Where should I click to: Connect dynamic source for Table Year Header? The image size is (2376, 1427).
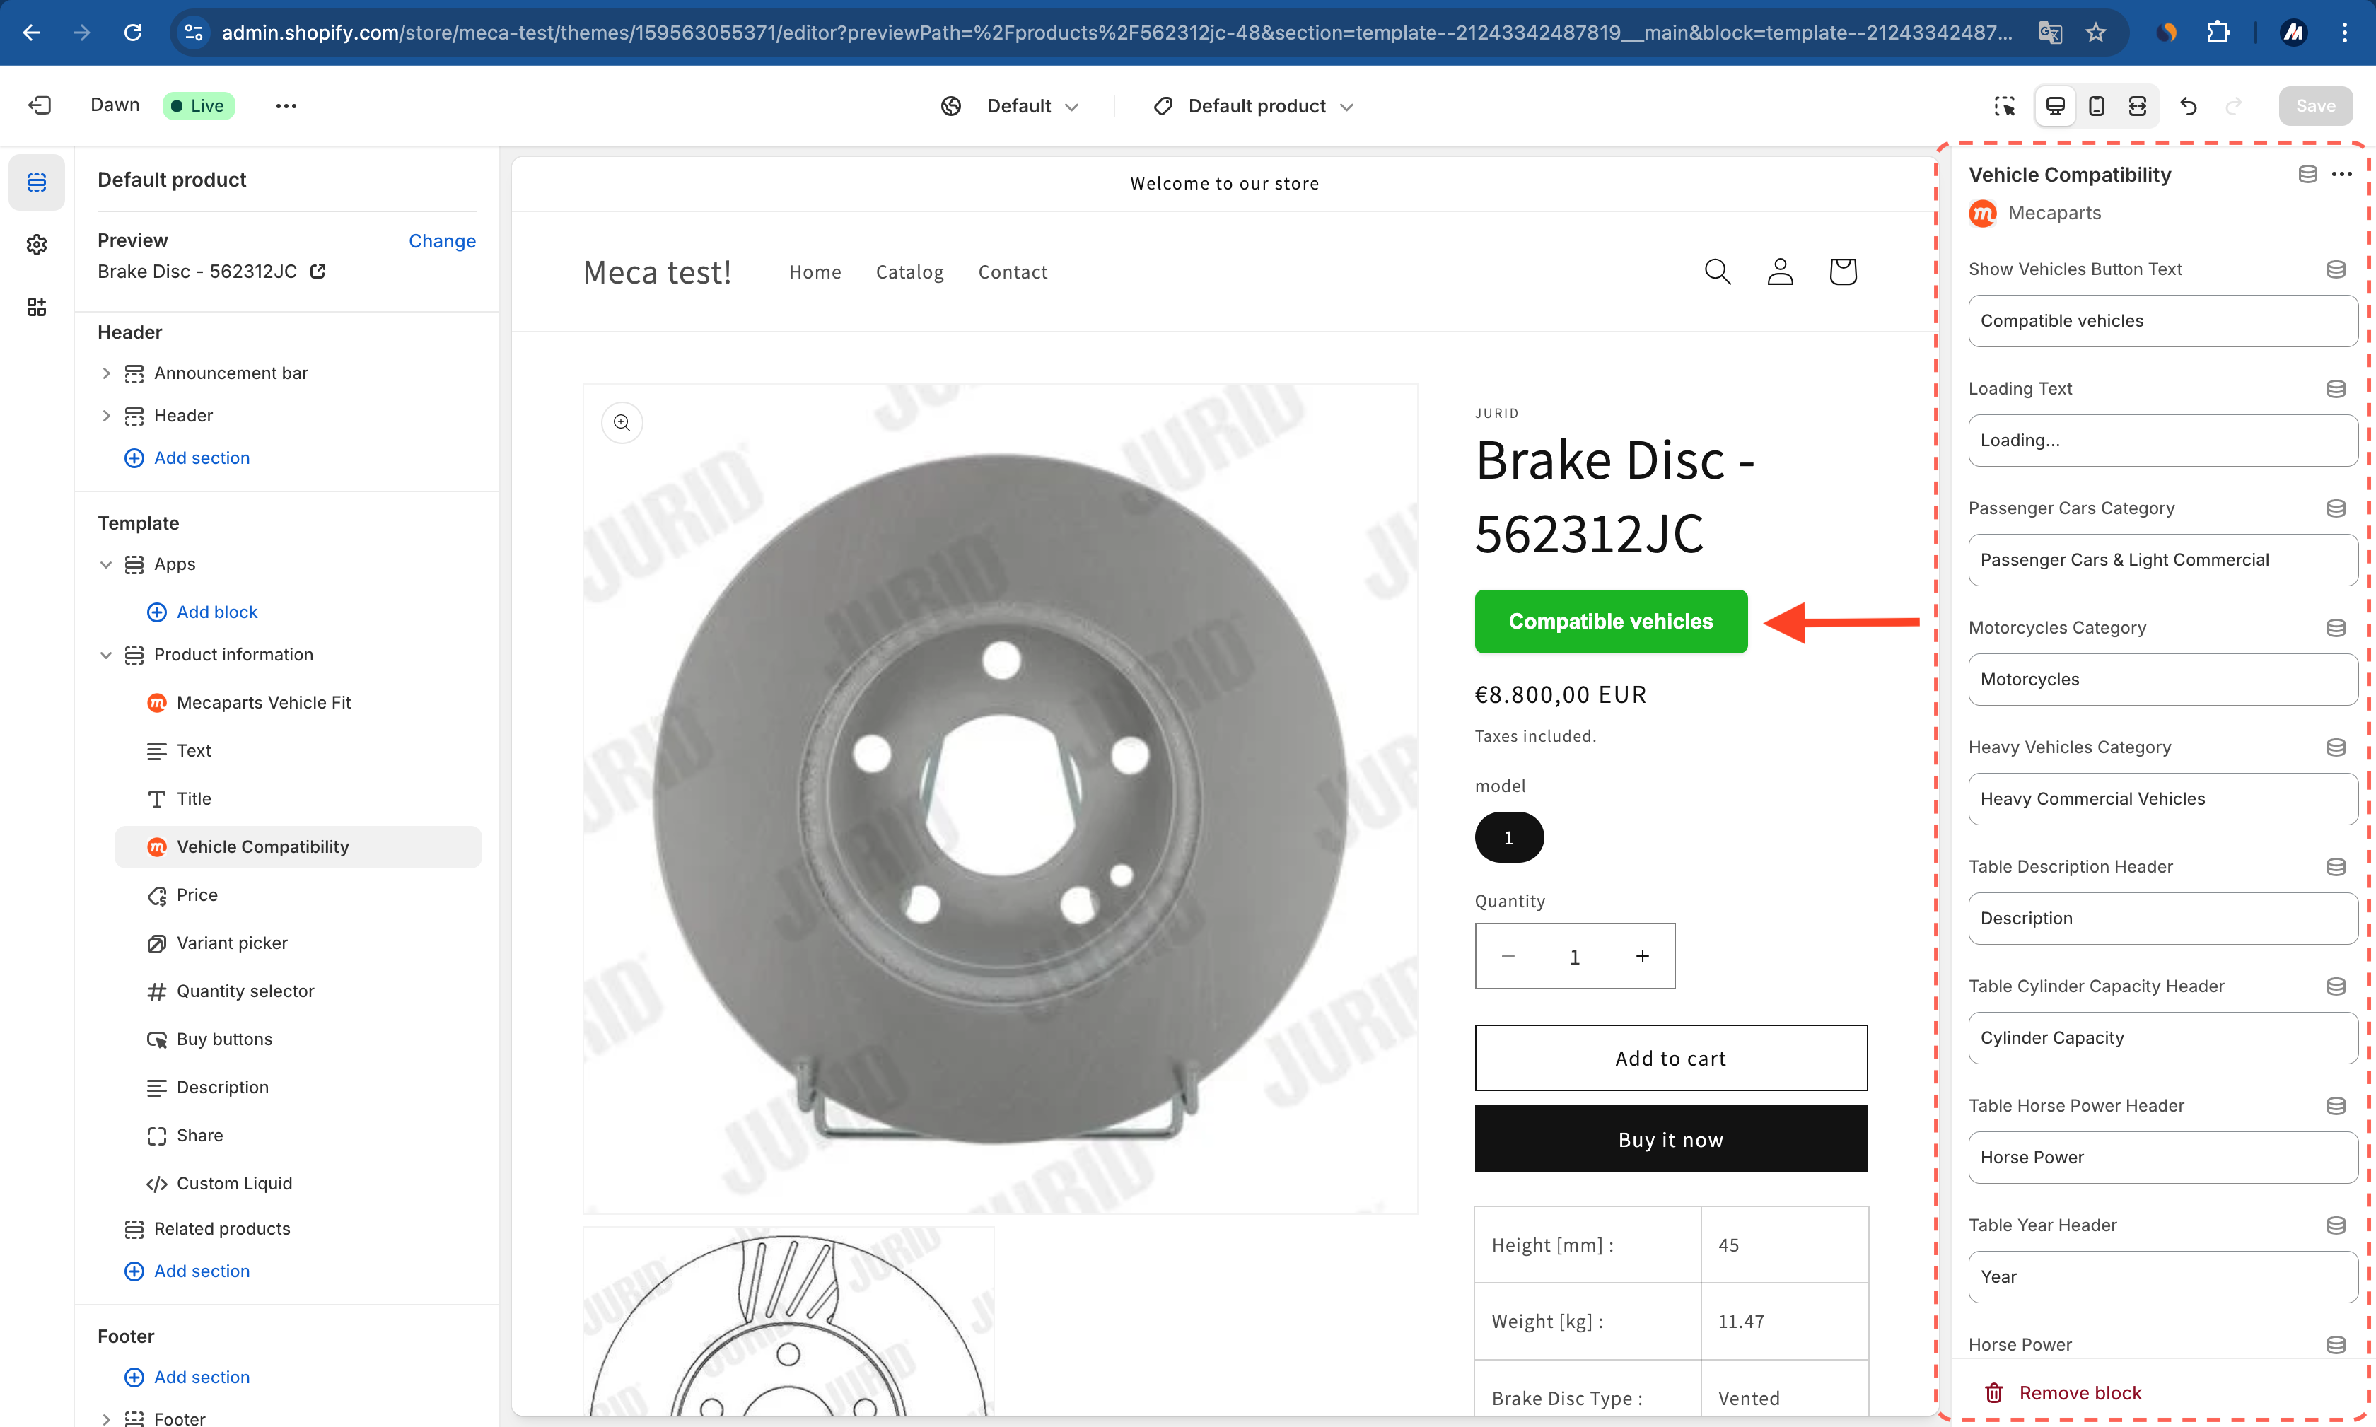click(2336, 1225)
